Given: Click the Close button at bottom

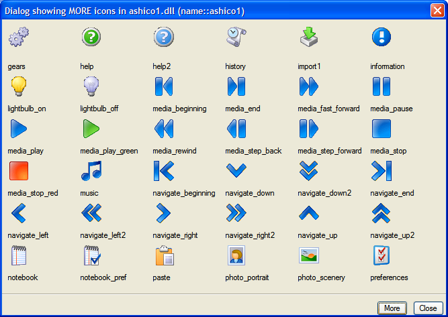Looking at the screenshot, I should (429, 308).
